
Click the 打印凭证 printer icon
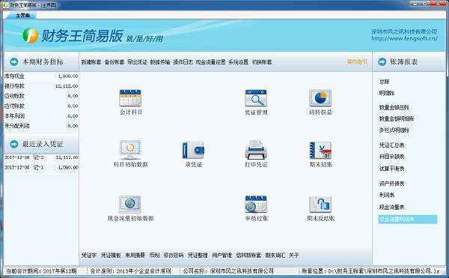[x=256, y=150]
